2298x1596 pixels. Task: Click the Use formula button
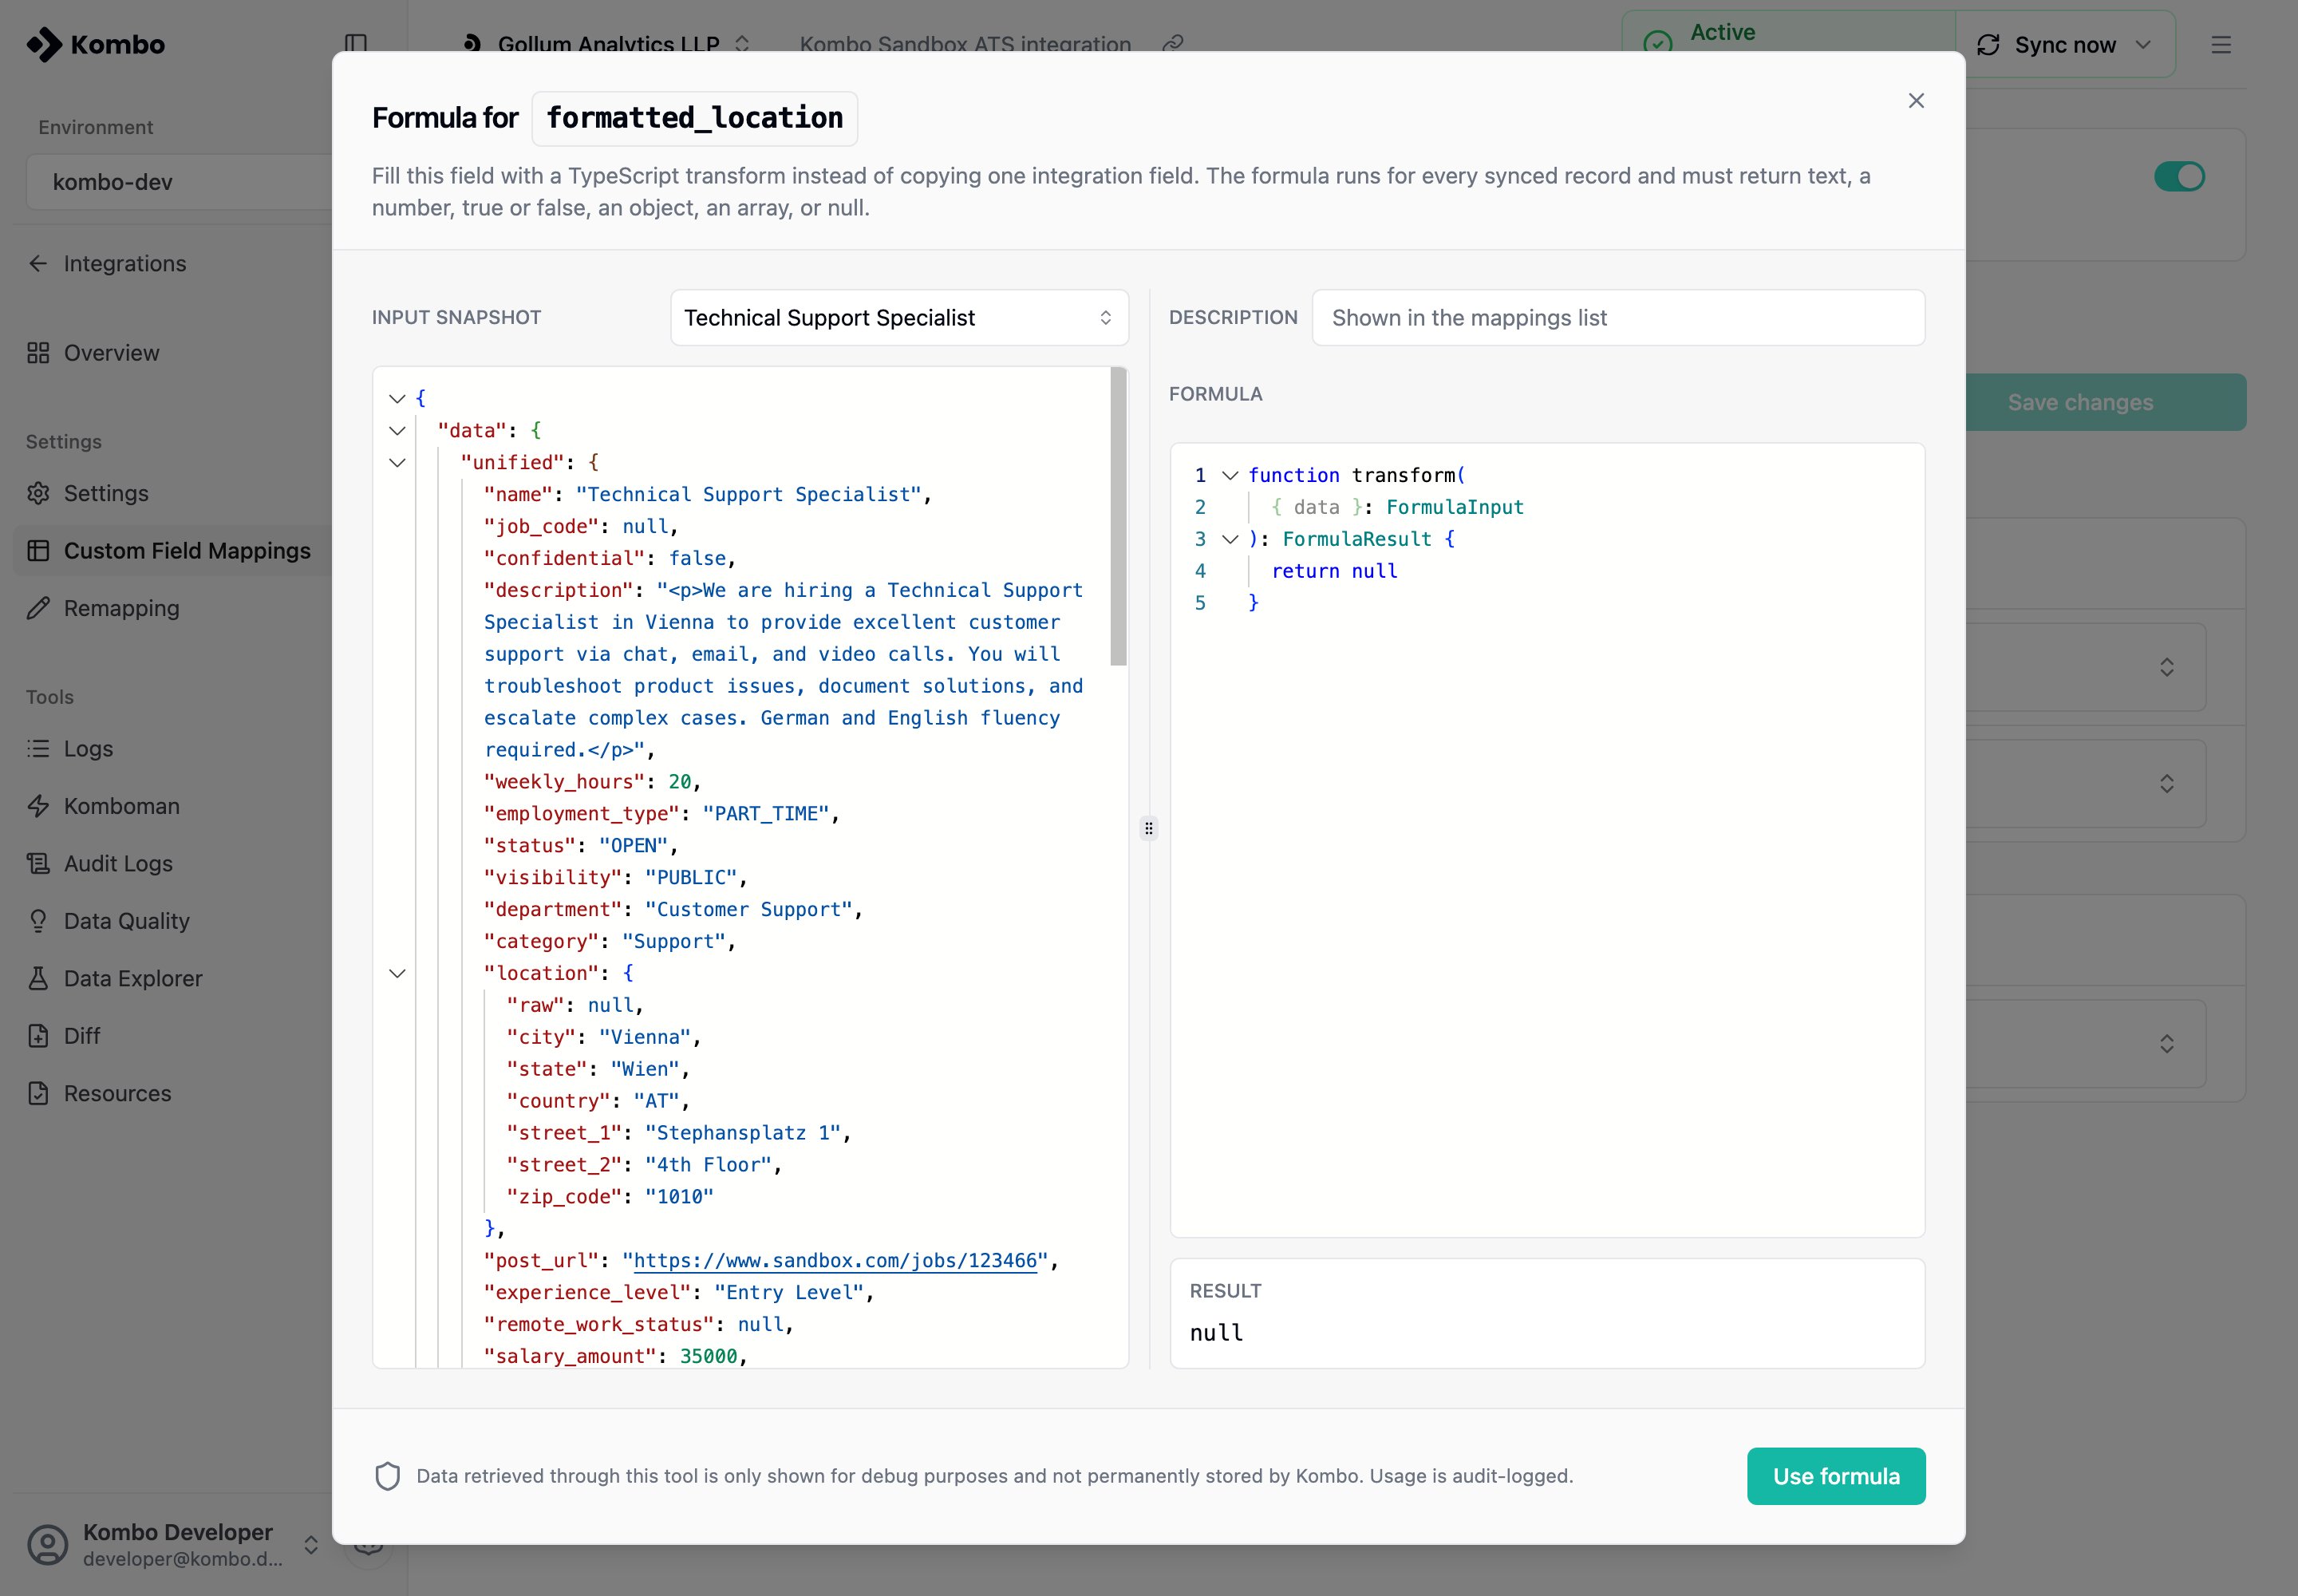(x=1836, y=1476)
